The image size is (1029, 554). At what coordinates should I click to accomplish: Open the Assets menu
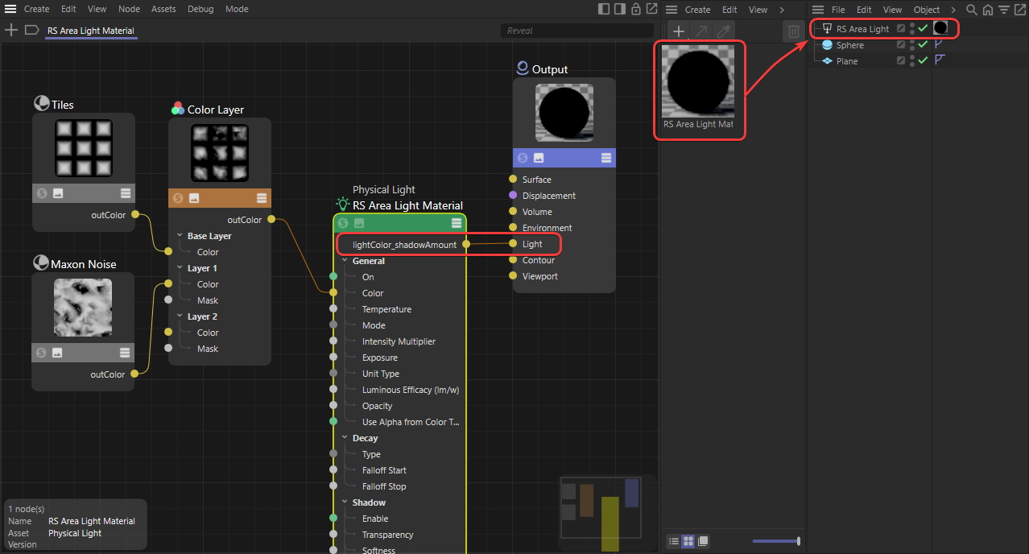point(163,10)
